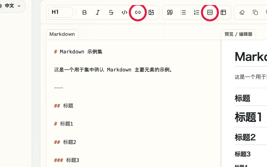Click the '标题3' heading in preview
Image resolution: width=267 pixels, height=167 pixels.
pyautogui.click(x=243, y=154)
